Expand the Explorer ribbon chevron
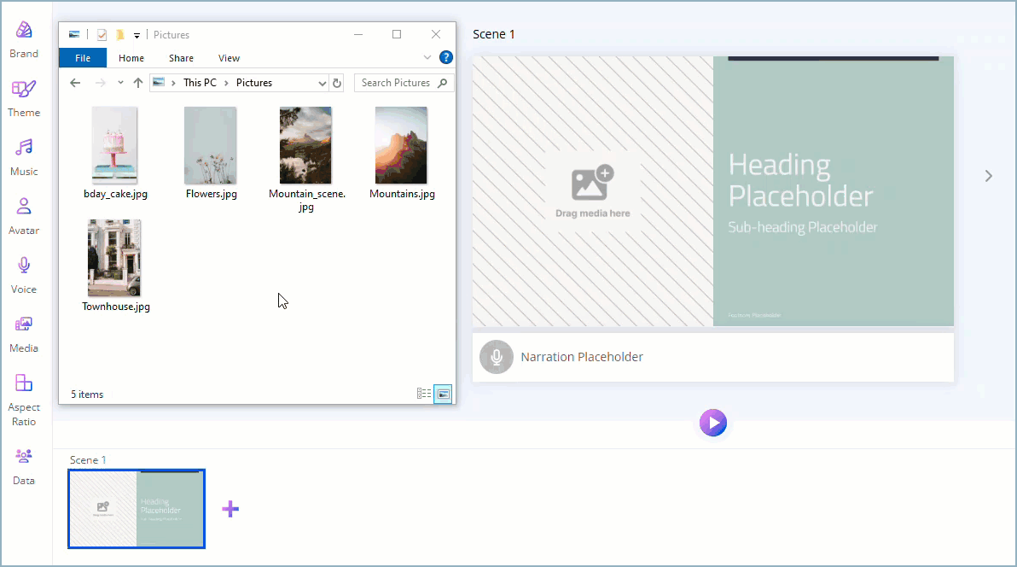The height and width of the screenshot is (567, 1017). (x=428, y=58)
